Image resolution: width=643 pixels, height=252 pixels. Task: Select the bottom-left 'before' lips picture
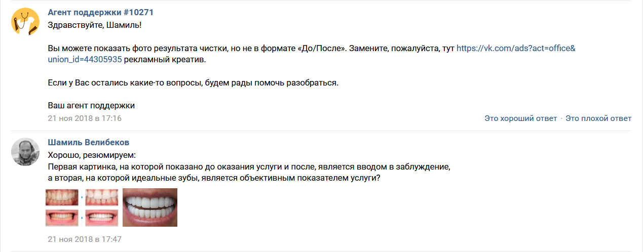[62, 218]
